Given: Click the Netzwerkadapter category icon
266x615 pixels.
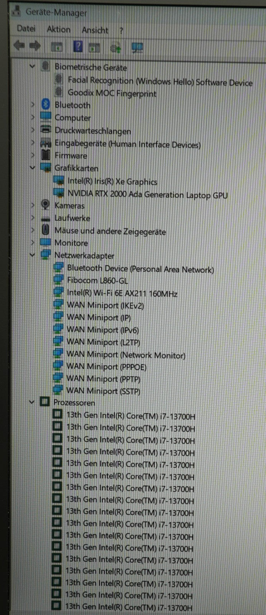Looking at the screenshot, I should 46,254.
